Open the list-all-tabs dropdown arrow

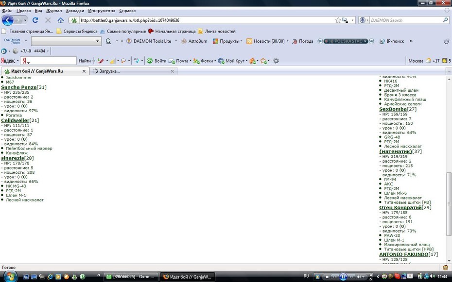click(449, 71)
